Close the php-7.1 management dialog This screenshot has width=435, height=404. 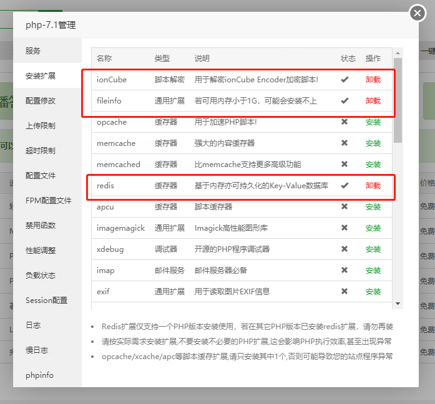[417, 13]
